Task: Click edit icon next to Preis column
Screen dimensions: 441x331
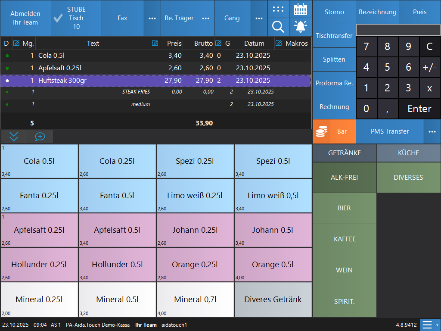Action: click(x=155, y=43)
